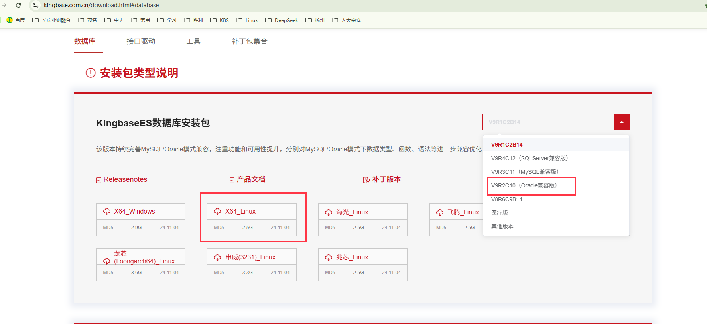Open the 学习 bookmark folder

tap(167, 20)
